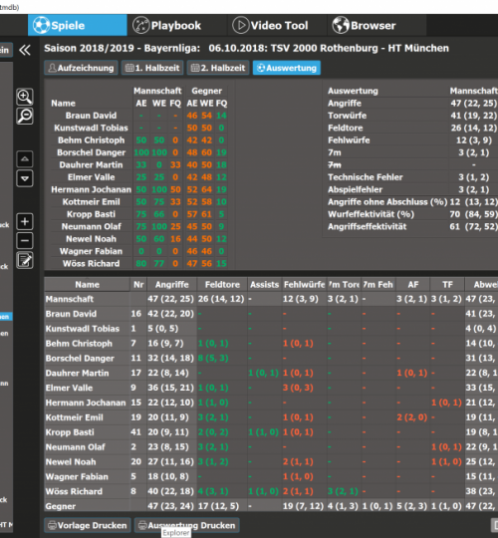Click the Abspielfehler row

click(411, 189)
